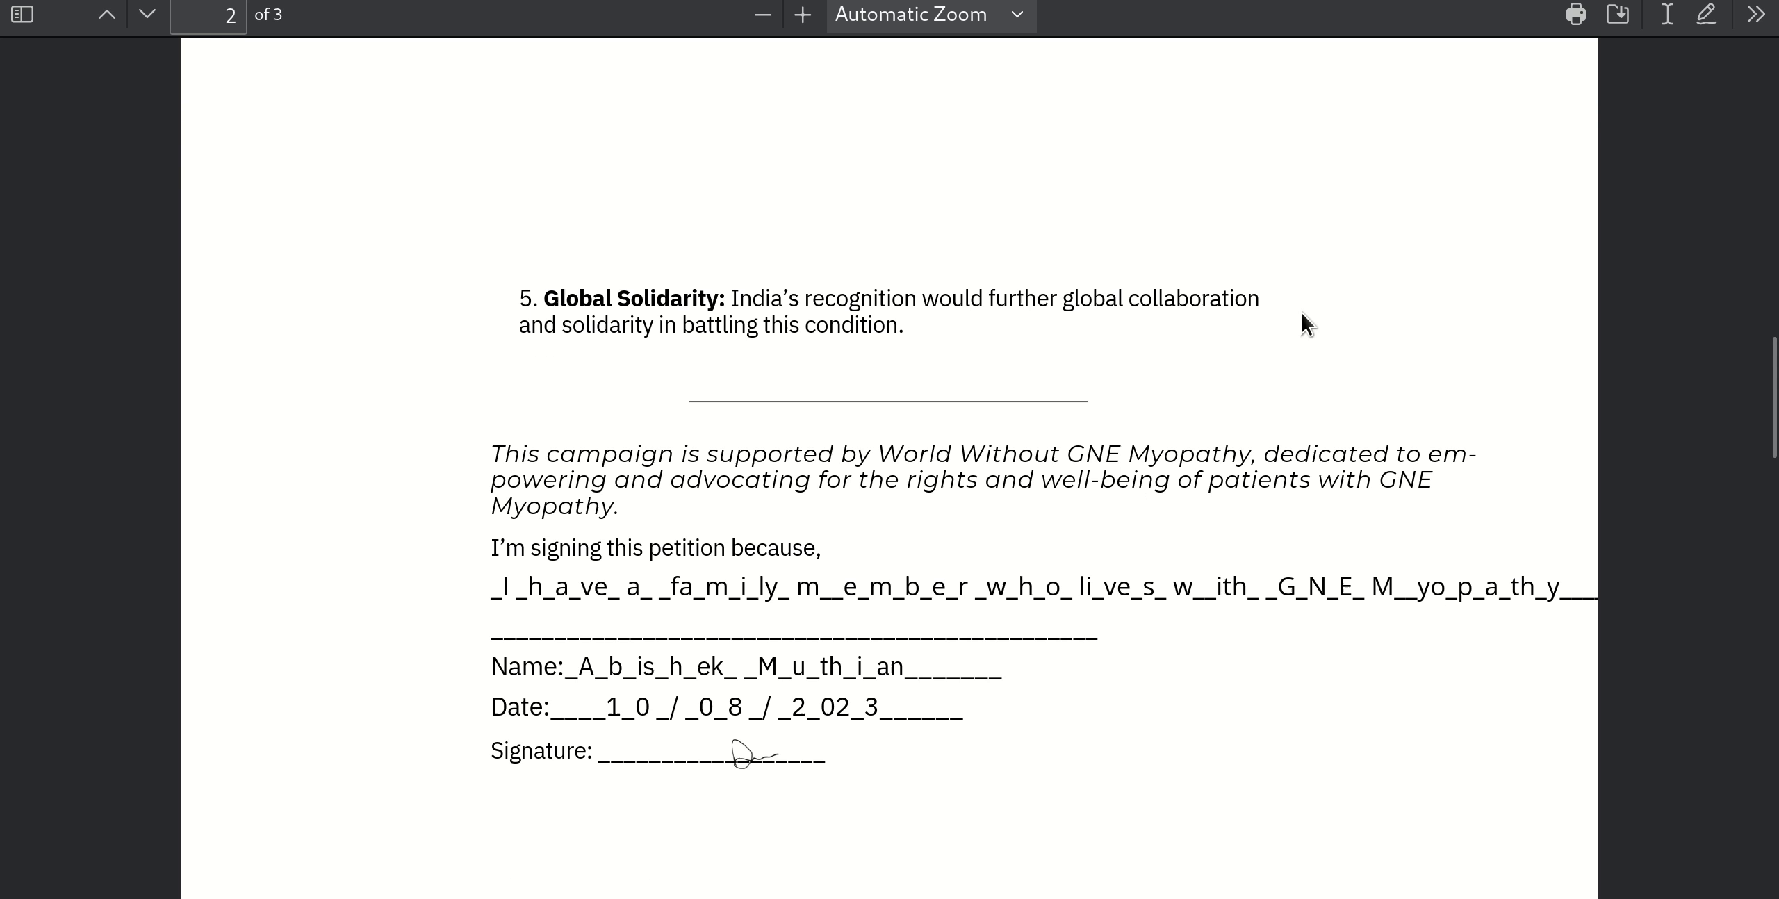The height and width of the screenshot is (899, 1779).
Task: Click the annotation/draw tool icon
Action: click(1709, 14)
